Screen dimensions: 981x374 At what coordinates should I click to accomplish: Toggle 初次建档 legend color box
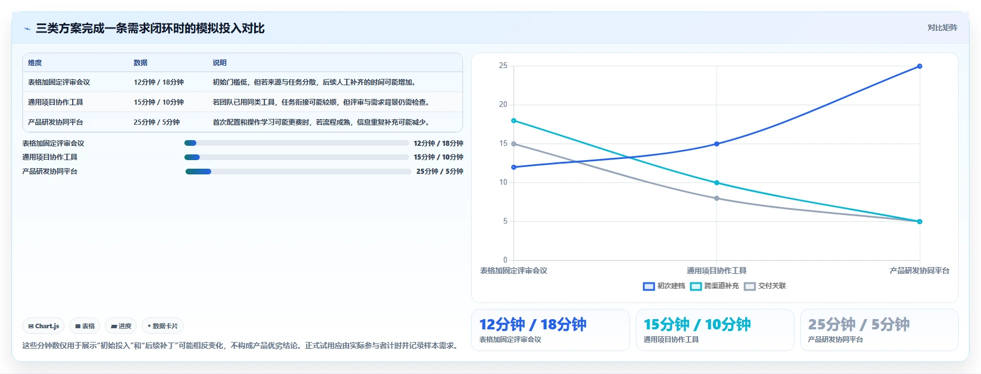[x=648, y=287]
